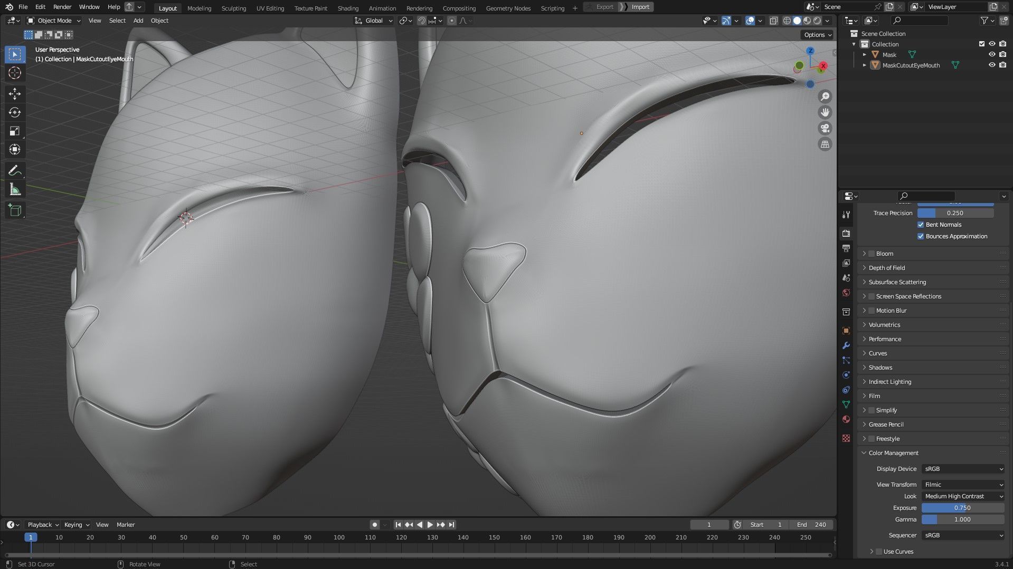Image resolution: width=1013 pixels, height=569 pixels.
Task: Open the Object properties tab
Action: [x=846, y=331]
